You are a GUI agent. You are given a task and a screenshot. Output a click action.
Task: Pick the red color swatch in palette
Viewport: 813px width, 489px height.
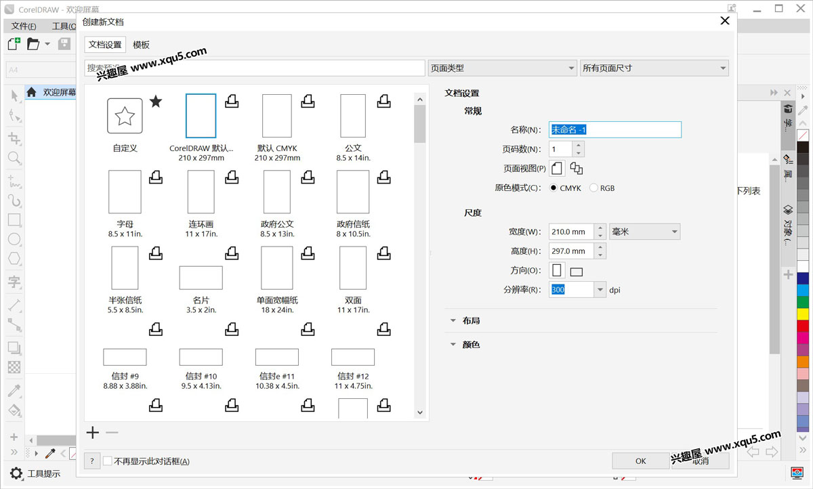click(x=803, y=326)
